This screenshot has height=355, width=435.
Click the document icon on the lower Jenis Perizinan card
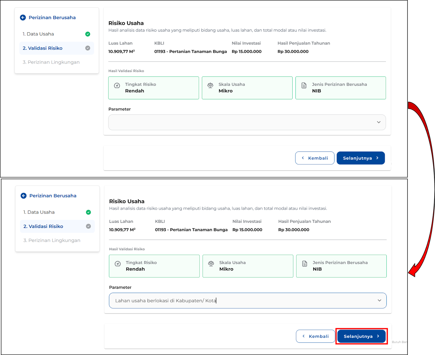[x=304, y=264]
